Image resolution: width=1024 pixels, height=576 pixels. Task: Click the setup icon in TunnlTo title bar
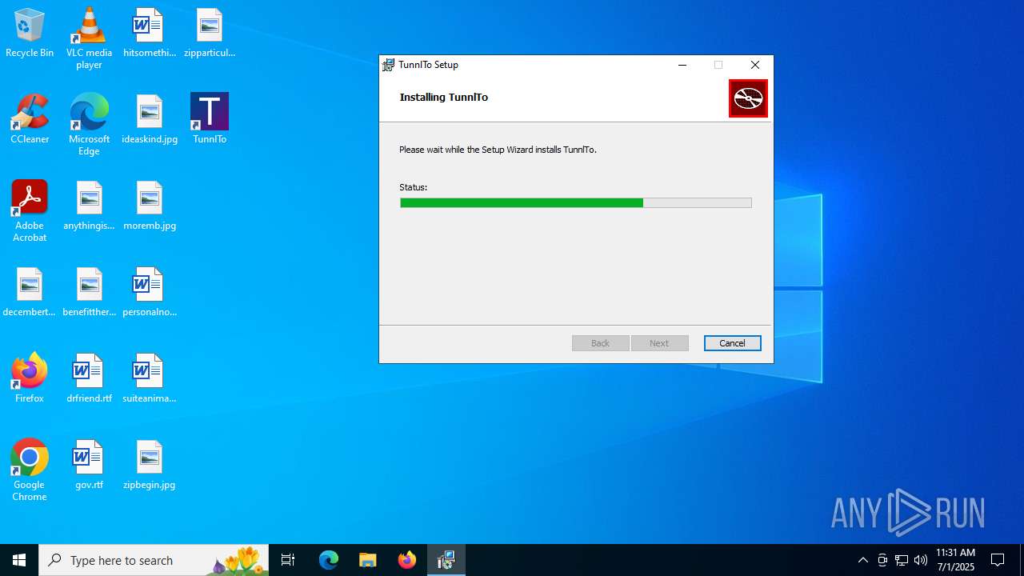(388, 65)
